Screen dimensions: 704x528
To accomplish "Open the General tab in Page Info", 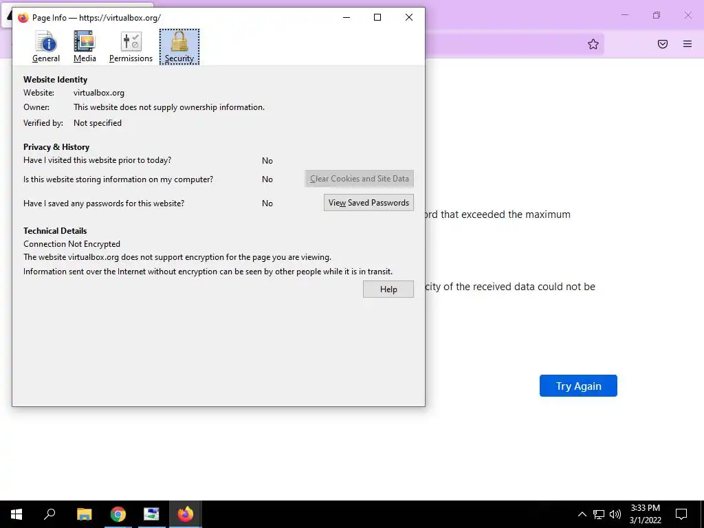I will pyautogui.click(x=46, y=47).
